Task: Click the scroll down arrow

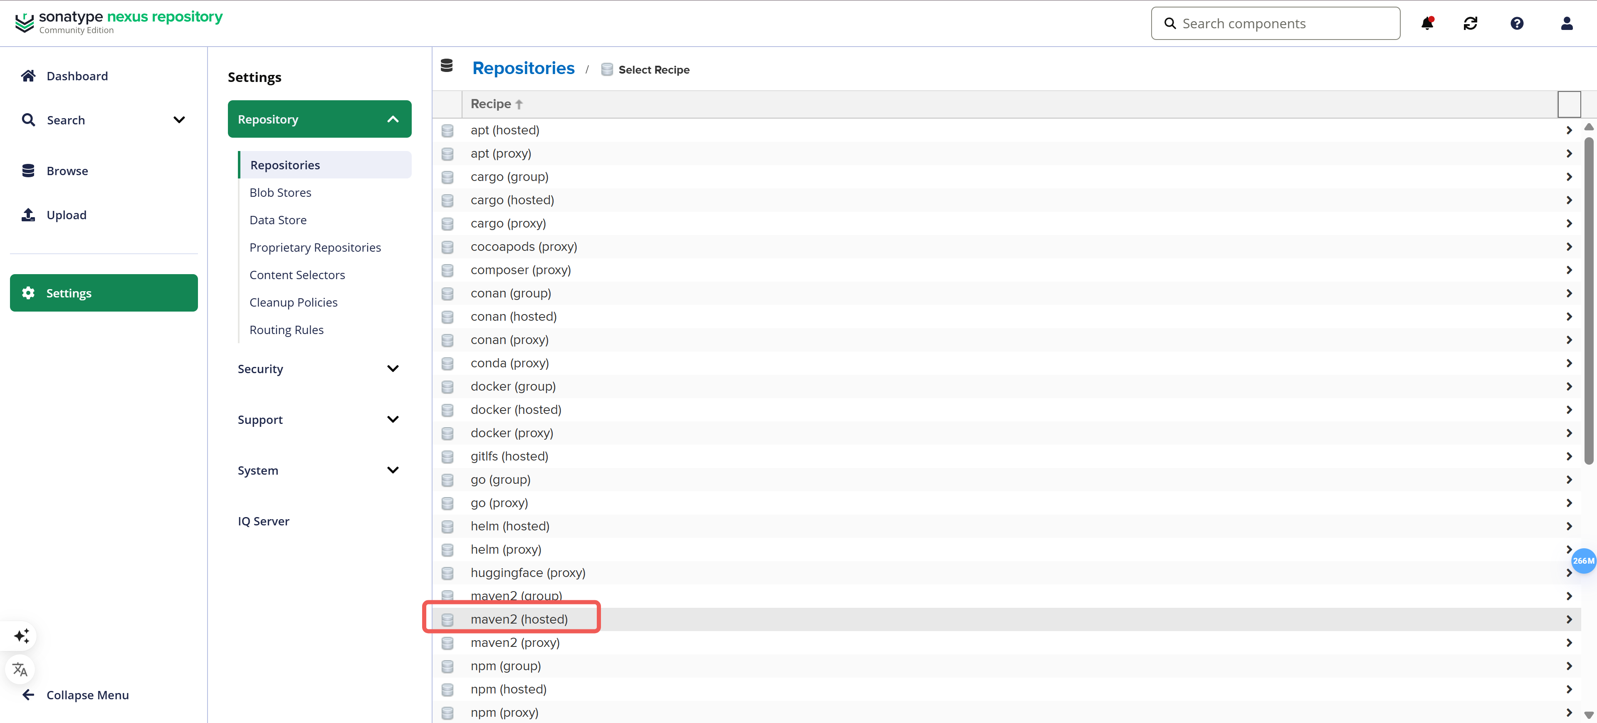Action: (1588, 715)
